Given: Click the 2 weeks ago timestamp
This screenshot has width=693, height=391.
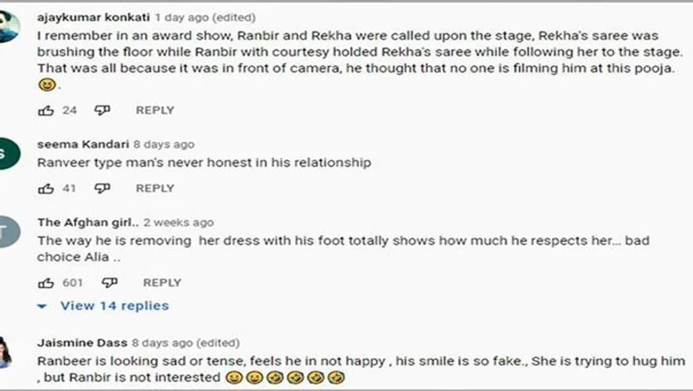Looking at the screenshot, I should 179,223.
